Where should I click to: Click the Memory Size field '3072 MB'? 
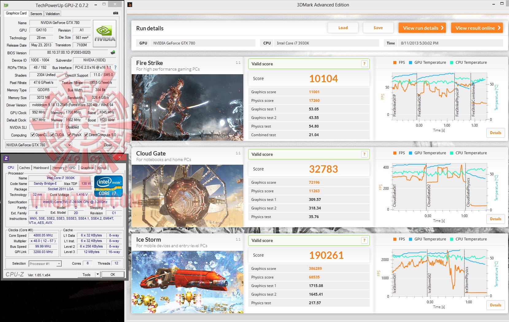pyautogui.click(x=43, y=98)
